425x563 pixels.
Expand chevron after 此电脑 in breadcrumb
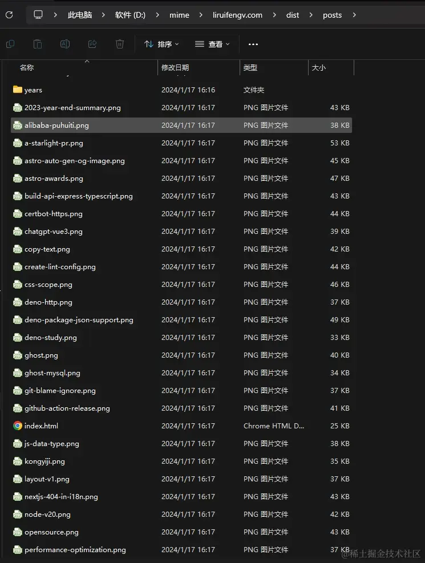(x=103, y=15)
